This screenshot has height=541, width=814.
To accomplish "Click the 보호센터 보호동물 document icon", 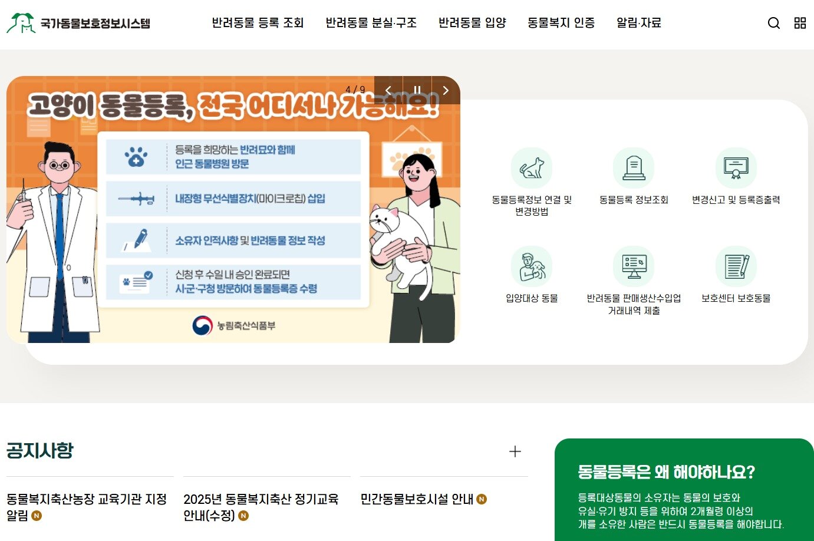I will (736, 266).
